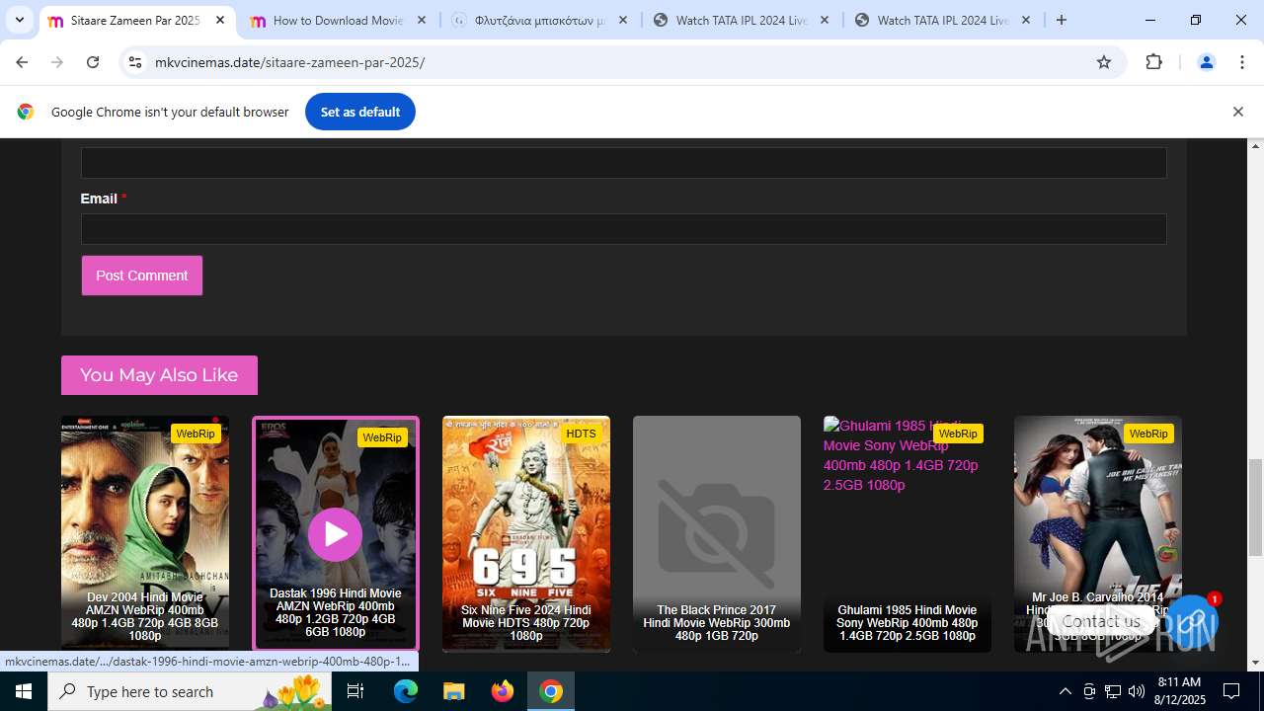Launch Firefox from taskbar

click(502, 691)
